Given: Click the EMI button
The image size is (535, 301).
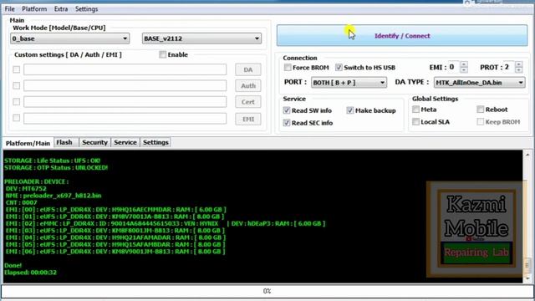Looking at the screenshot, I should click(248, 119).
